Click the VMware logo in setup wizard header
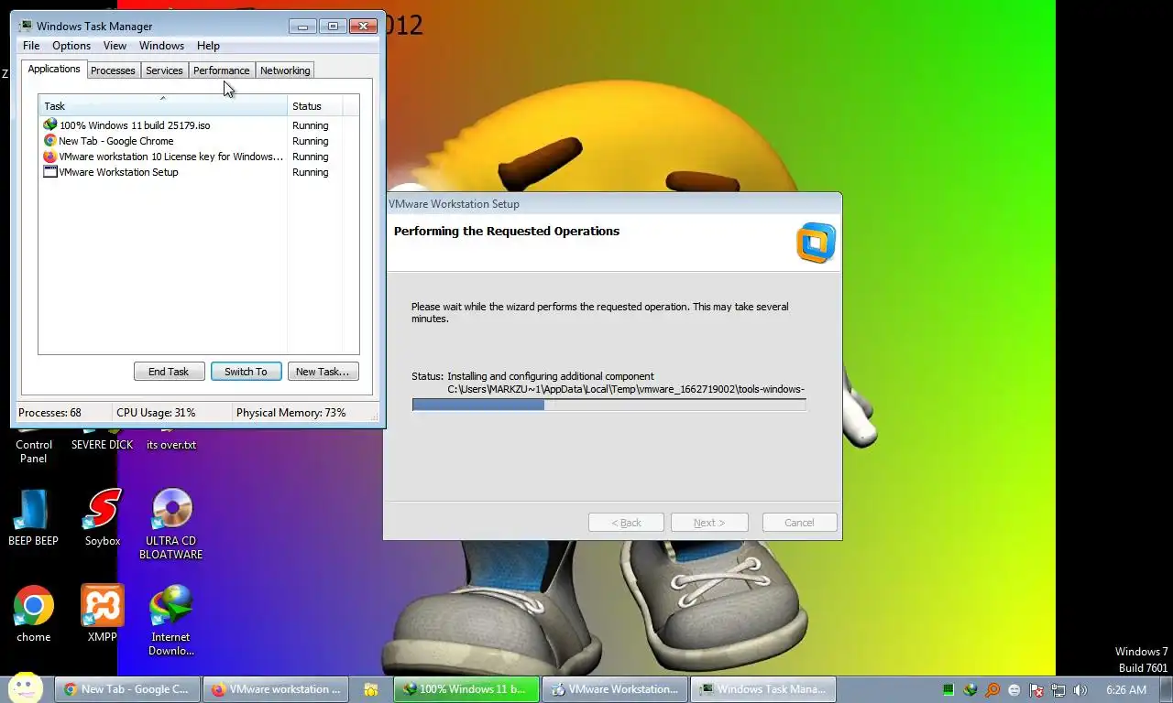The image size is (1173, 703). coord(816,243)
